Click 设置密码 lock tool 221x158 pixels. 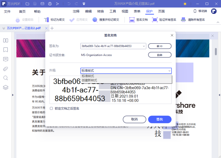(25, 20)
